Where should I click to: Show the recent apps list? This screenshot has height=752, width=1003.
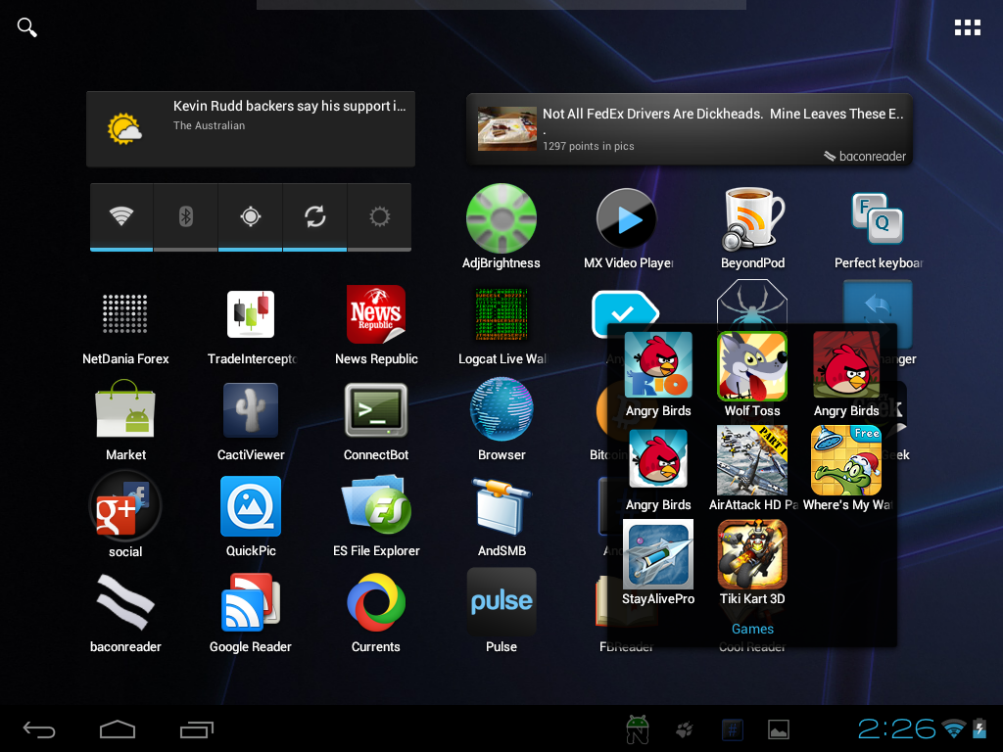coord(197,729)
